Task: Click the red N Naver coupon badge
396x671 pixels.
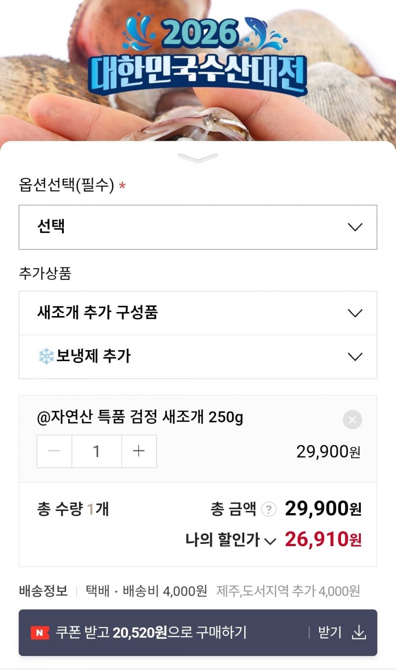Action: click(40, 633)
